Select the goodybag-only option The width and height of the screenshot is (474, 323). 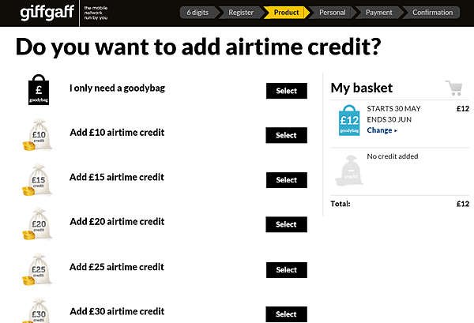point(287,91)
